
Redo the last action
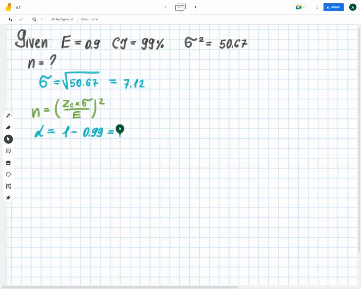(x=20, y=19)
